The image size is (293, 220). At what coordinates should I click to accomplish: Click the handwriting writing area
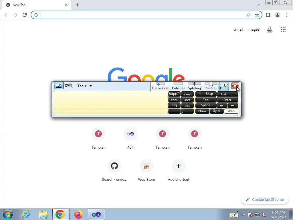(111, 102)
